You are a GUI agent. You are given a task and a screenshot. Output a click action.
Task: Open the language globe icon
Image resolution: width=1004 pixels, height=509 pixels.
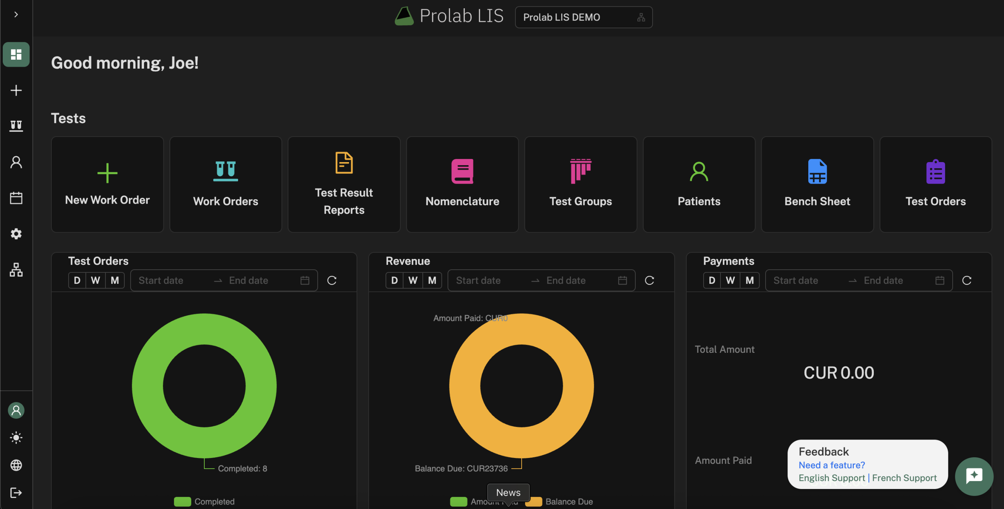(16, 465)
